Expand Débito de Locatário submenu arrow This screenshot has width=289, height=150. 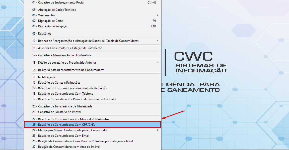[157, 63]
